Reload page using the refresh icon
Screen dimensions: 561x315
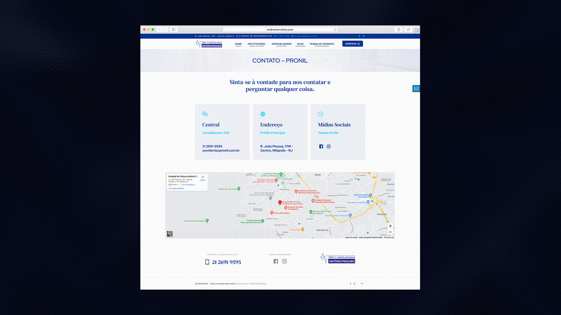pos(335,29)
